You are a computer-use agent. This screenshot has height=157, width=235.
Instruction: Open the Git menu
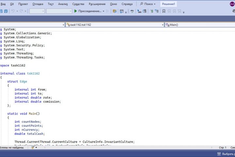pyautogui.click(x=12, y=4)
